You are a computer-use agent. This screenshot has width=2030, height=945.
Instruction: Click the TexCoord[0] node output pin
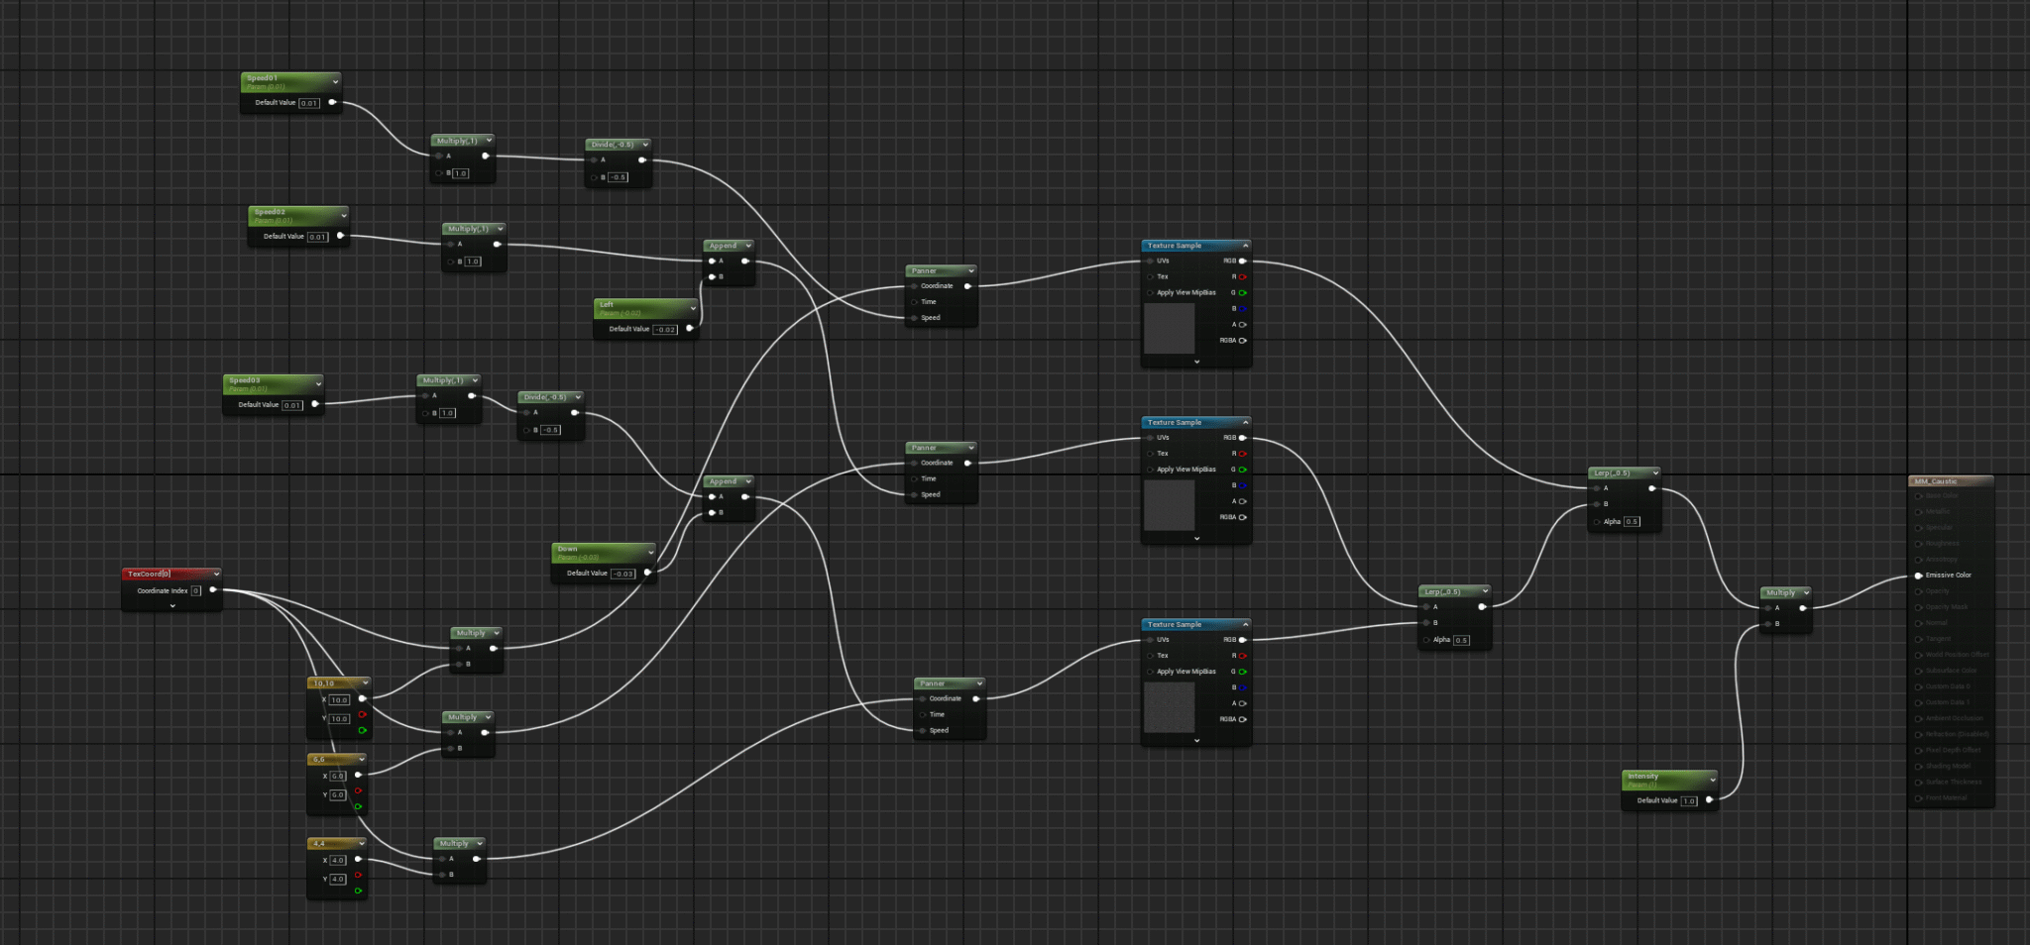coord(213,590)
